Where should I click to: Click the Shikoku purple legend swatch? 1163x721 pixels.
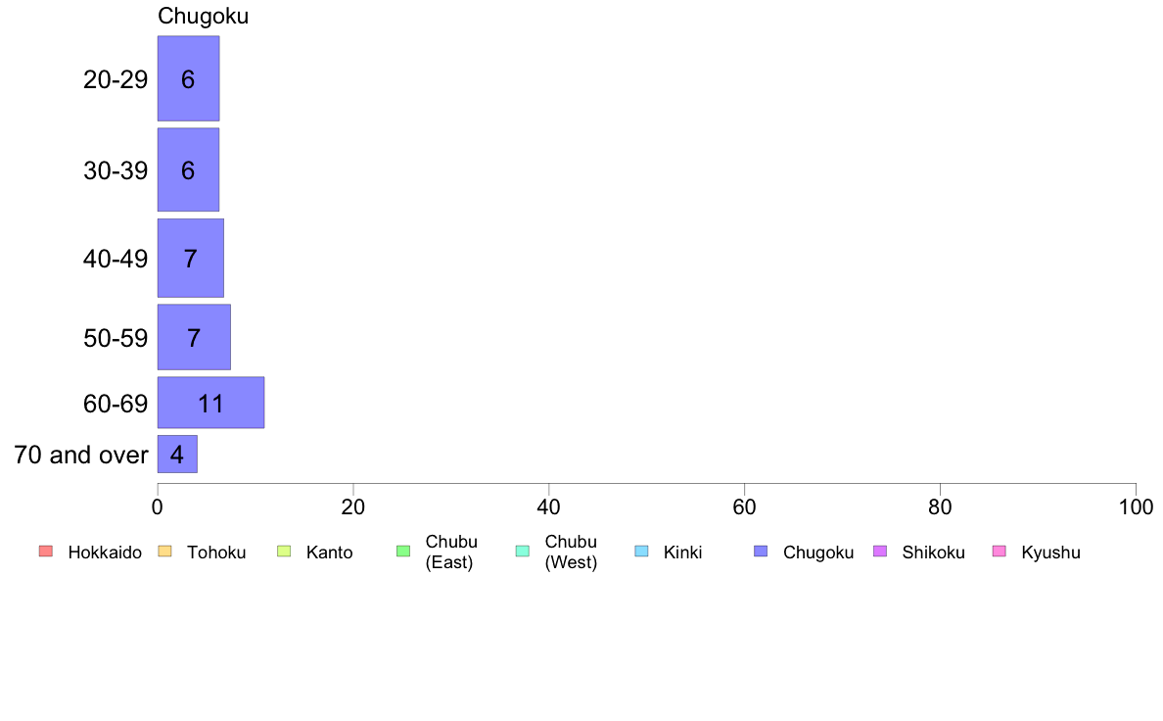880,551
